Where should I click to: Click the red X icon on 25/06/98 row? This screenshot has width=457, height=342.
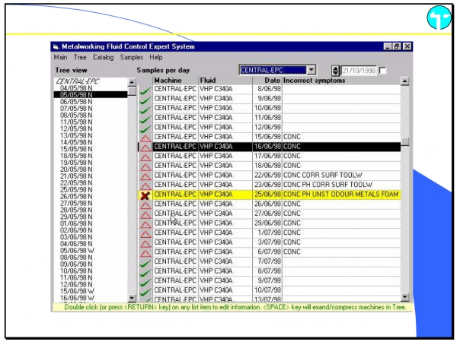(145, 195)
